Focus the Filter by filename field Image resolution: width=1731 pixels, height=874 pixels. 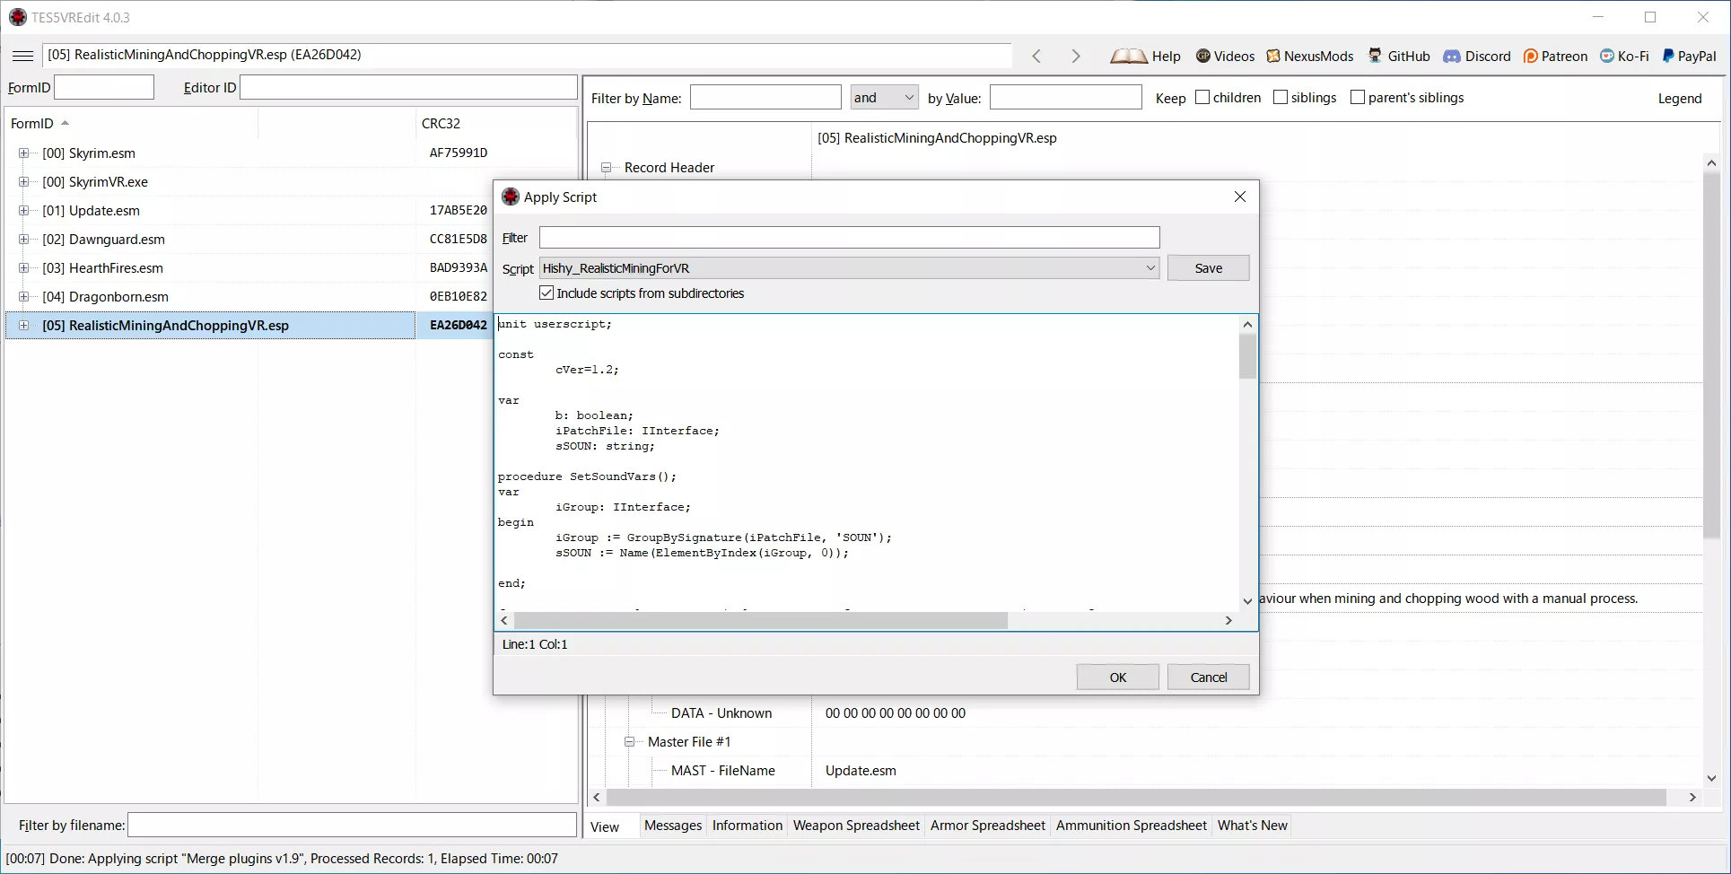352,825
